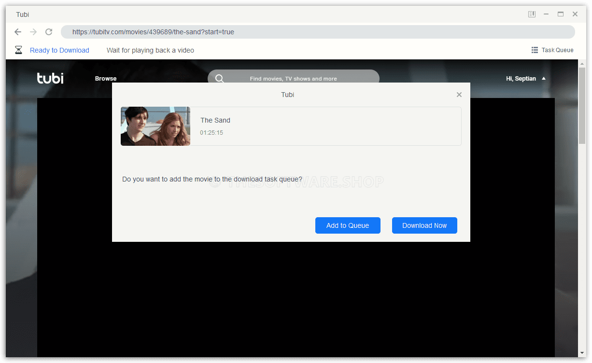Click the browser forward arrow

tap(33, 32)
